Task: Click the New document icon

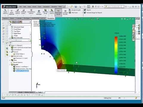Action: pos(67,7)
